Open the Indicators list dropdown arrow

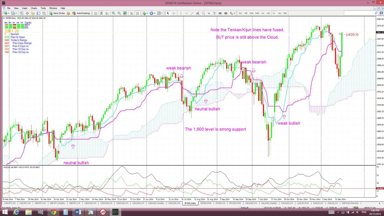[x=147, y=13]
